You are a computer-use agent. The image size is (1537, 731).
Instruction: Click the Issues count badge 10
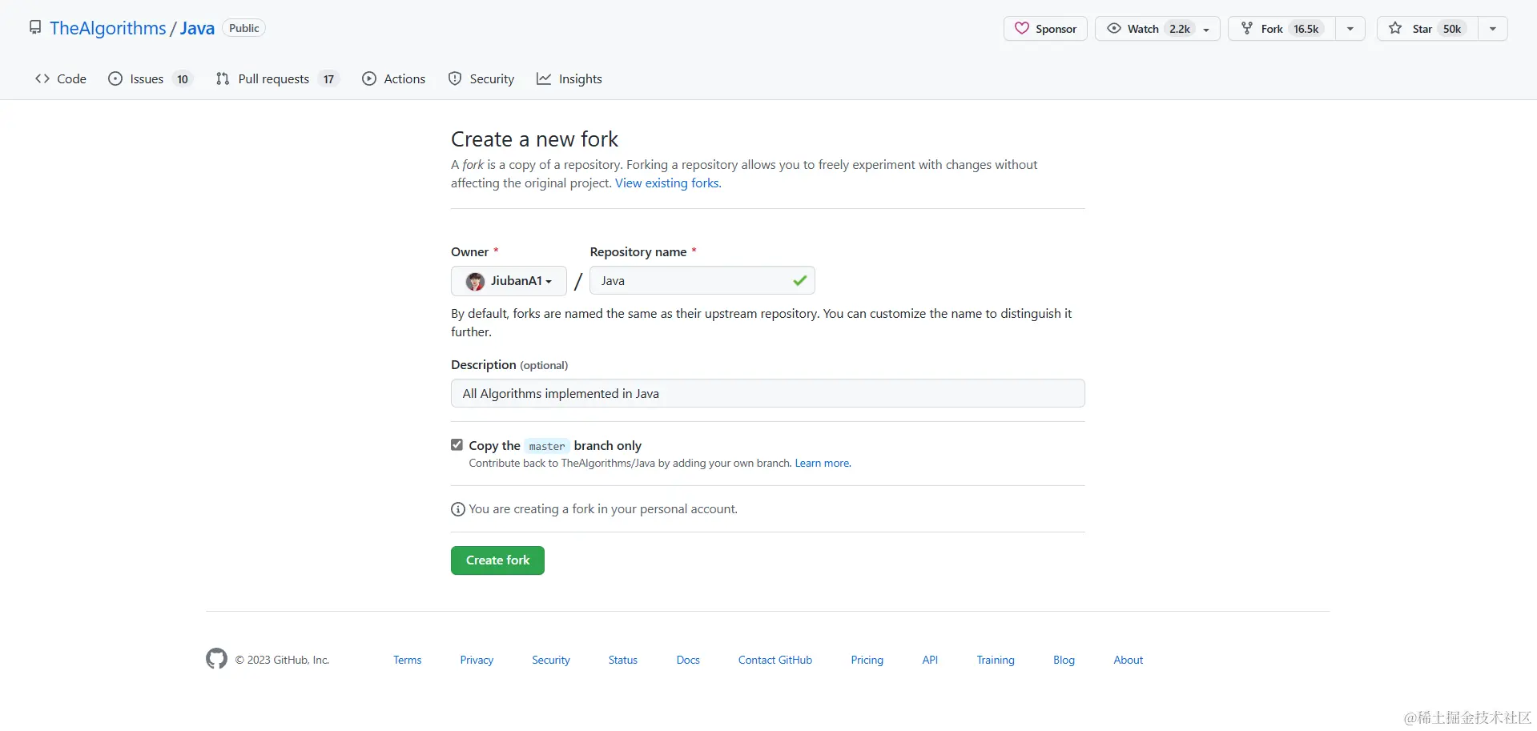(x=183, y=79)
